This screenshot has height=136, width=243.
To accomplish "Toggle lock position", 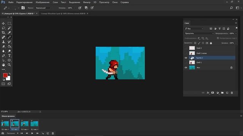I will click(x=203, y=43).
